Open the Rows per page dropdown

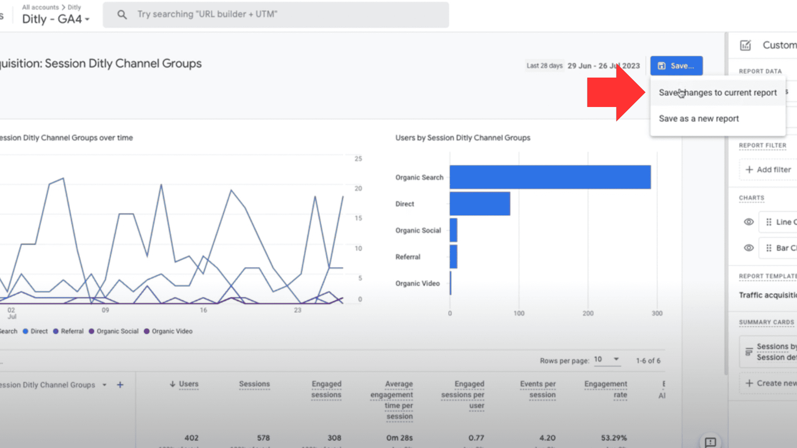click(606, 359)
